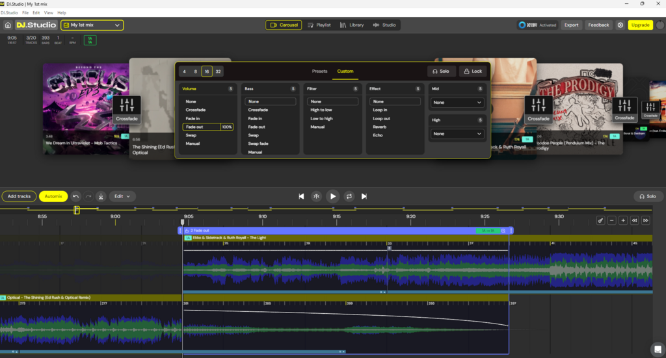Viewport: 666px width, 358px height.
Task: Open the View menu
Action: 48,13
